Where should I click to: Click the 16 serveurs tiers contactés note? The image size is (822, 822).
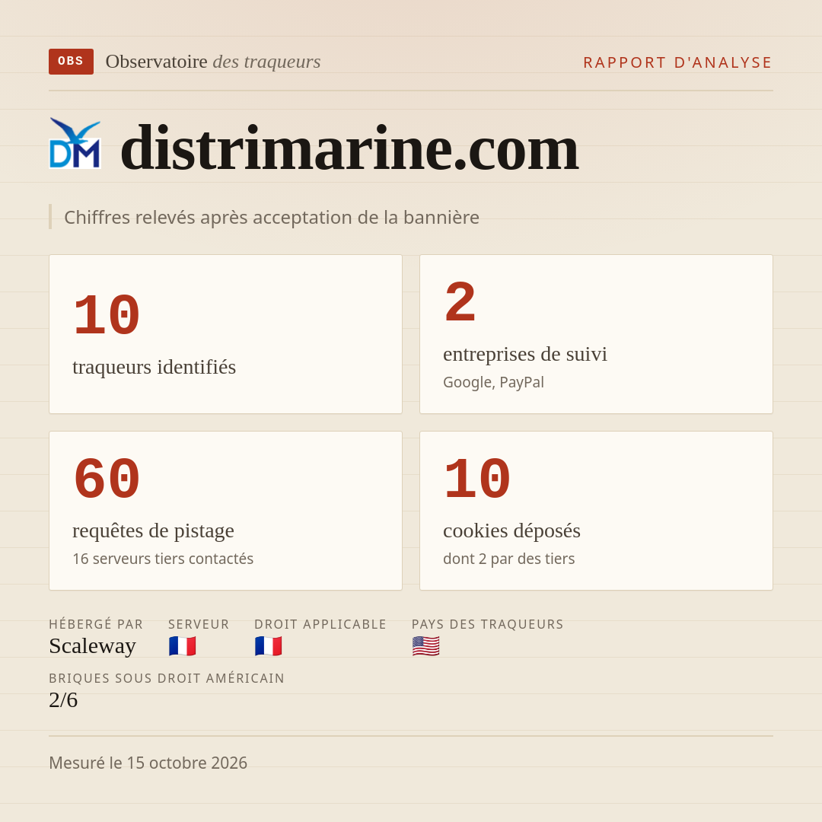163,559
